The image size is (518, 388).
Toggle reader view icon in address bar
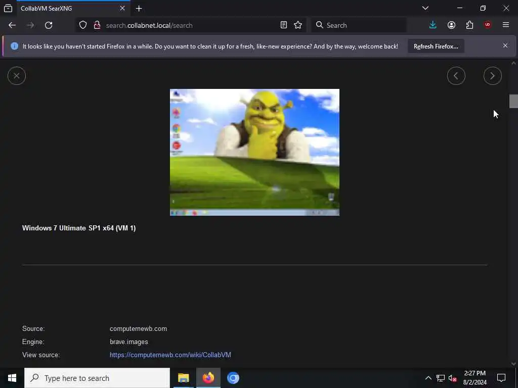coord(283,25)
